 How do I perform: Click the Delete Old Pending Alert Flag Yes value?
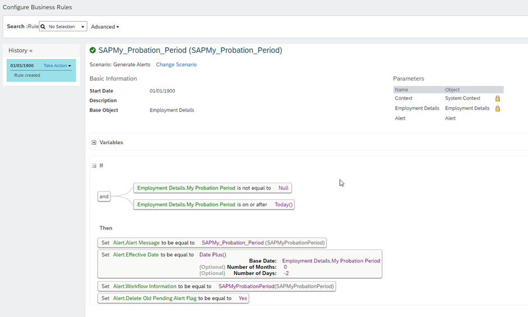pos(243,298)
